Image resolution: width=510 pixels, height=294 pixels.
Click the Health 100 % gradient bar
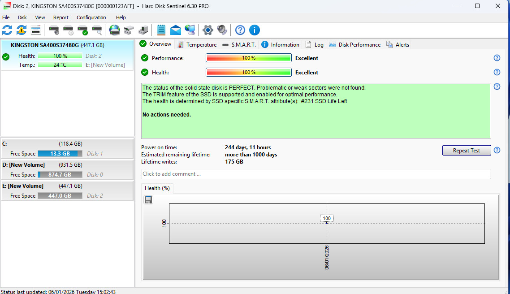[248, 72]
